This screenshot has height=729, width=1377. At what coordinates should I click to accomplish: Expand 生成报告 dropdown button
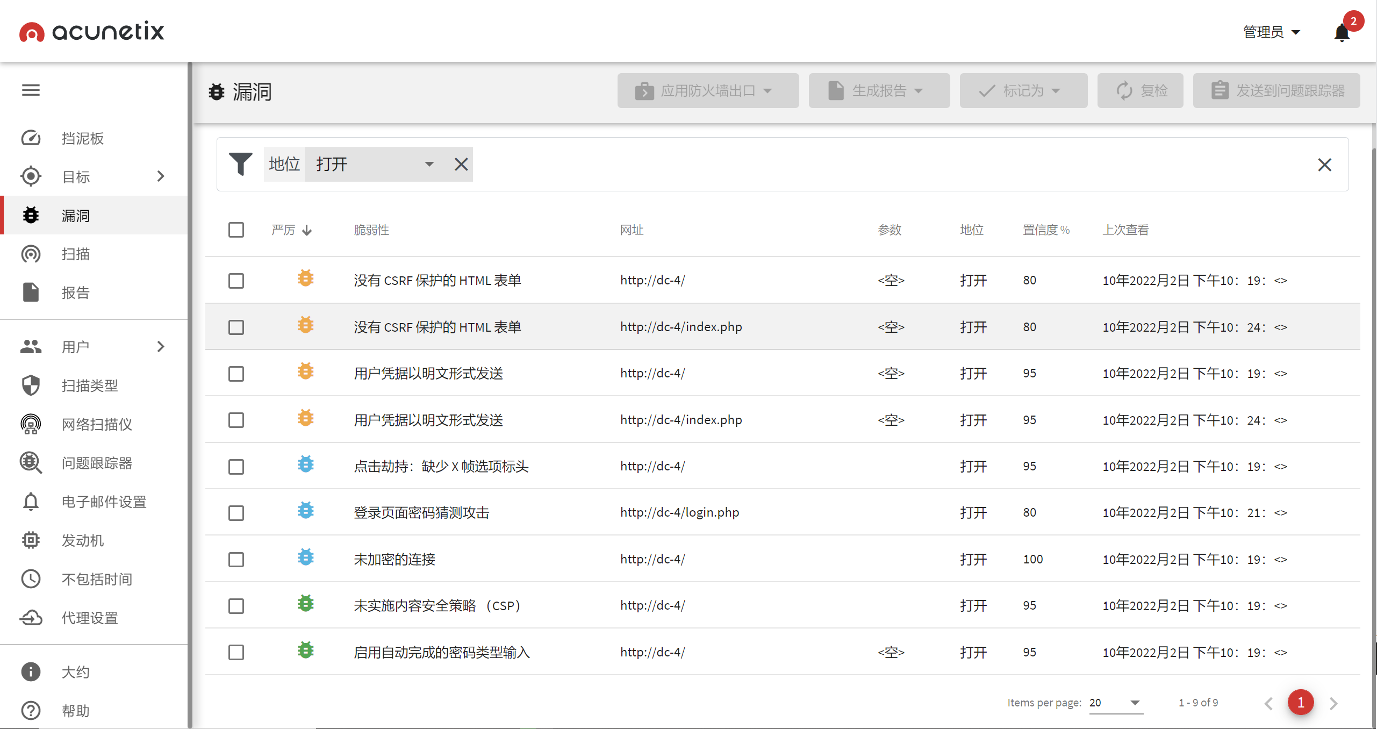pyautogui.click(x=876, y=89)
